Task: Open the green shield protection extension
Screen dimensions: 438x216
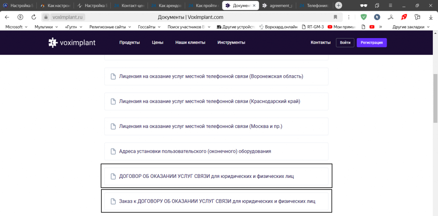Action: (364, 17)
